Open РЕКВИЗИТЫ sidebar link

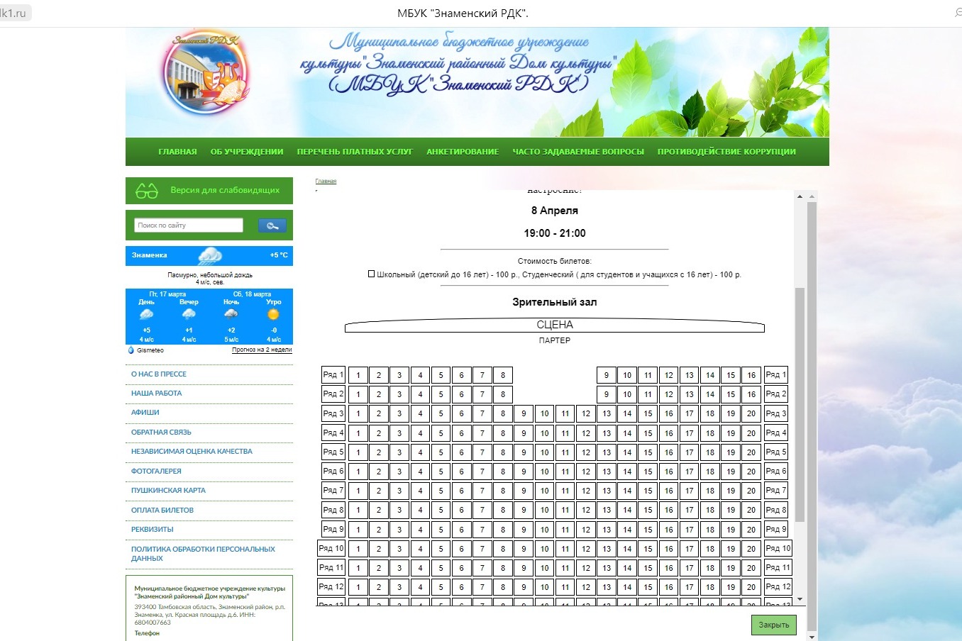click(x=152, y=530)
